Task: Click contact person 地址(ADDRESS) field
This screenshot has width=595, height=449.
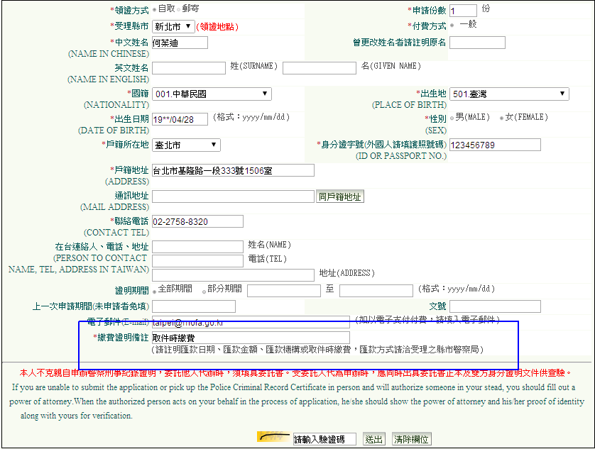Action: (233, 275)
